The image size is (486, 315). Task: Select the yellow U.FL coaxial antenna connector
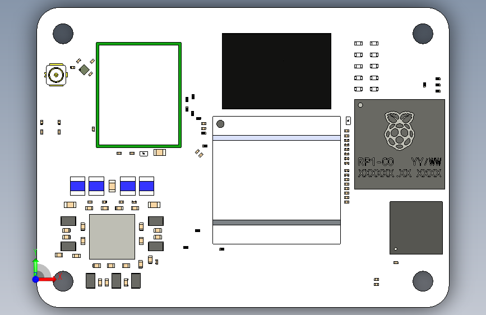tap(56, 75)
